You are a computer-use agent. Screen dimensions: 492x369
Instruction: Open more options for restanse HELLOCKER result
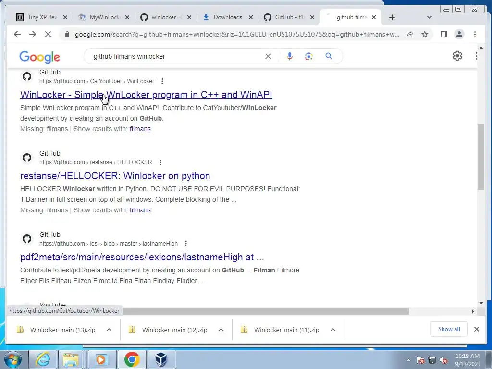point(160,162)
